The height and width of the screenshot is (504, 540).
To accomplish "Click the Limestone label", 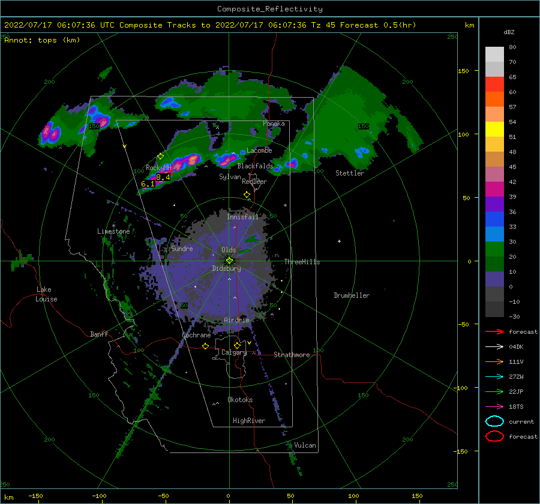I will (x=113, y=231).
